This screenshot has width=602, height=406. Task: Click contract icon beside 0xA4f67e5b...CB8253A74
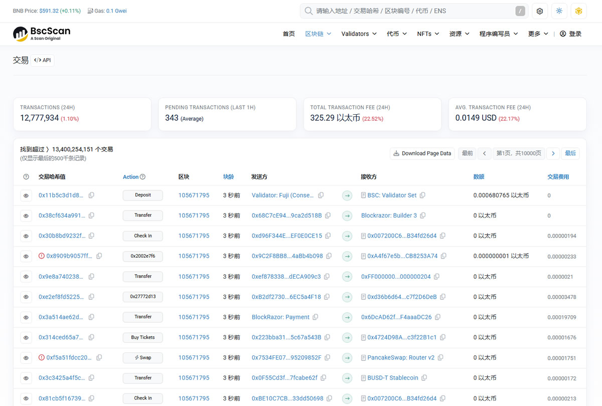364,256
